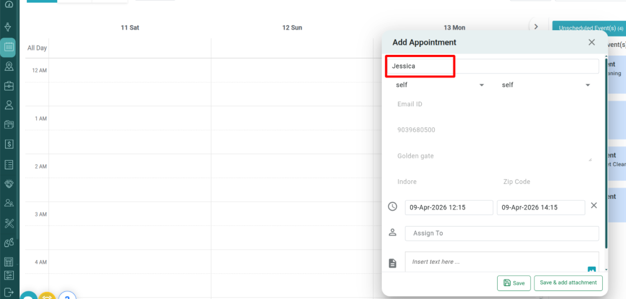Click the Assign To field
Image resolution: width=626 pixels, height=299 pixels.
click(502, 233)
